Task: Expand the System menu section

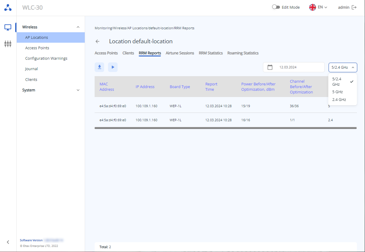Action: pyautogui.click(x=78, y=90)
